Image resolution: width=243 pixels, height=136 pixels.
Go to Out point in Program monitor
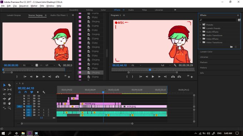tap(165, 77)
